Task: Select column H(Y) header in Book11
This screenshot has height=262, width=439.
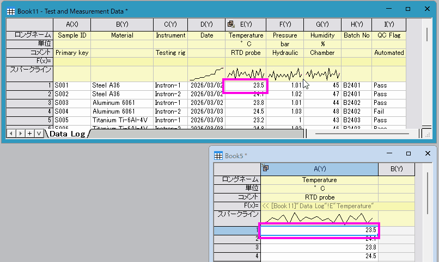Action: coord(357,24)
